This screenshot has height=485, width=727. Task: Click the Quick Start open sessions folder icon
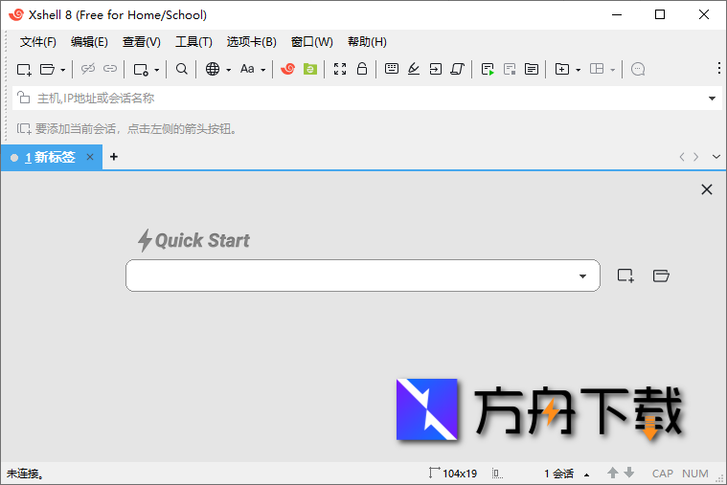pos(661,276)
